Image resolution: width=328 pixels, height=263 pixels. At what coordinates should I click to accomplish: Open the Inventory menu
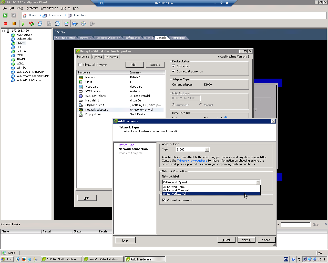(32, 8)
